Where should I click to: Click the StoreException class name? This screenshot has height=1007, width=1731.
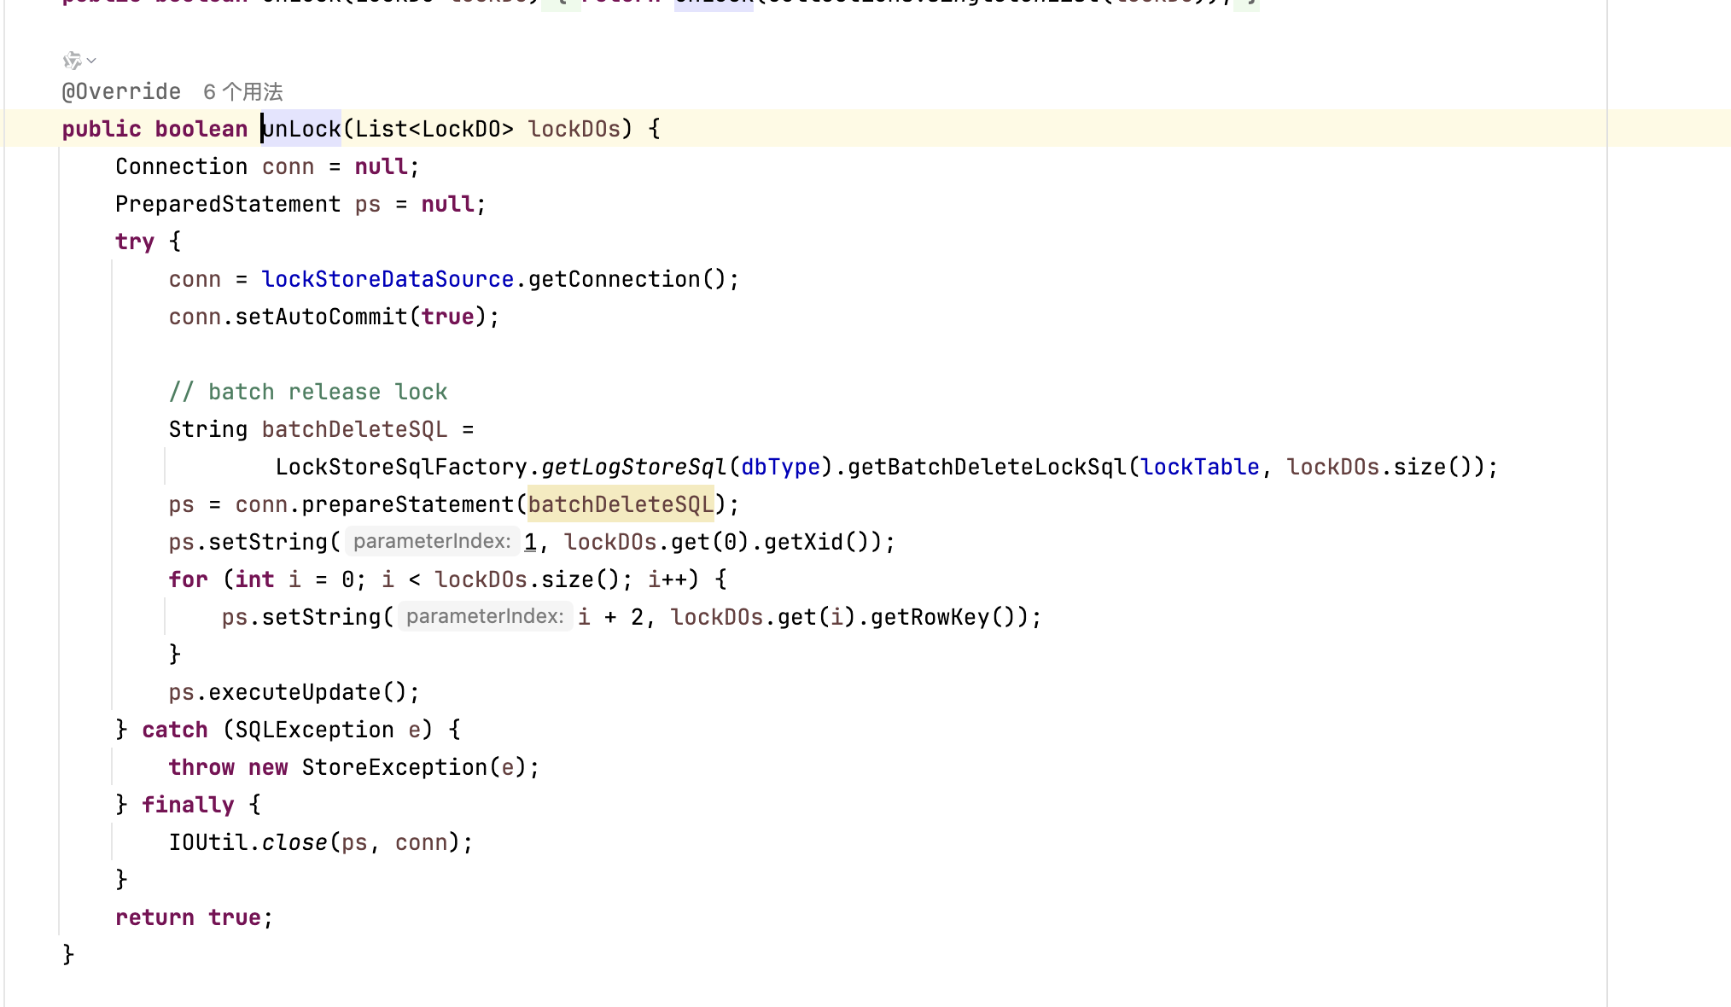tap(394, 767)
